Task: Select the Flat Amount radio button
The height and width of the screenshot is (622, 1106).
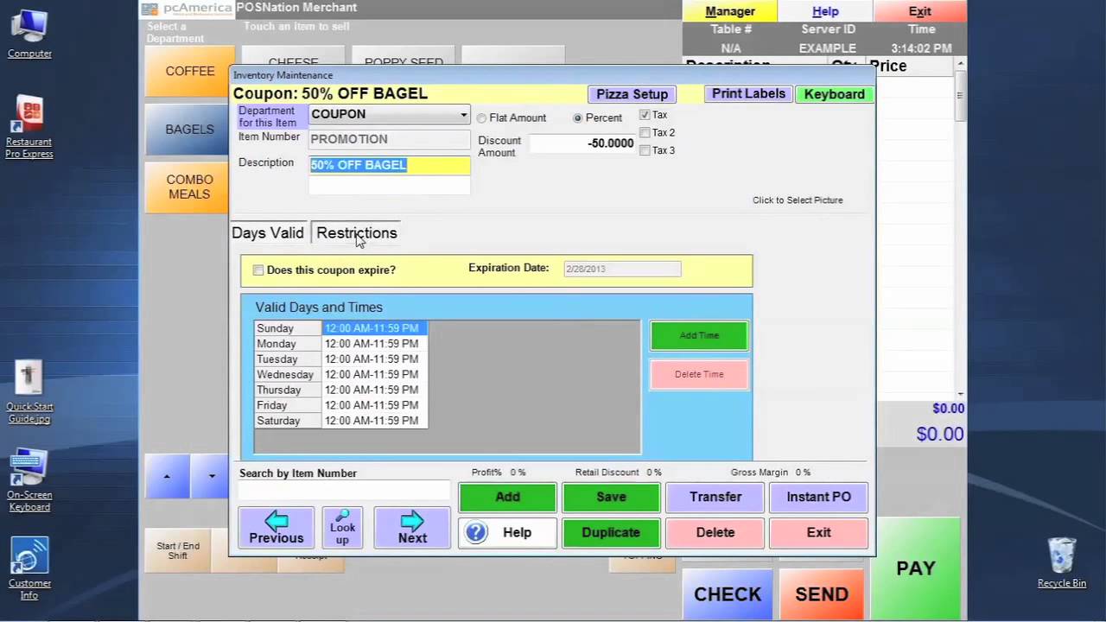Action: tap(481, 117)
